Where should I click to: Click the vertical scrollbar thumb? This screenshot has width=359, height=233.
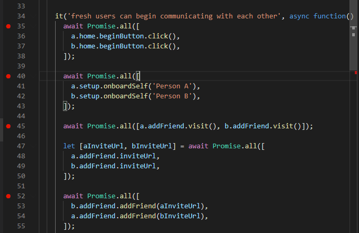(x=353, y=35)
